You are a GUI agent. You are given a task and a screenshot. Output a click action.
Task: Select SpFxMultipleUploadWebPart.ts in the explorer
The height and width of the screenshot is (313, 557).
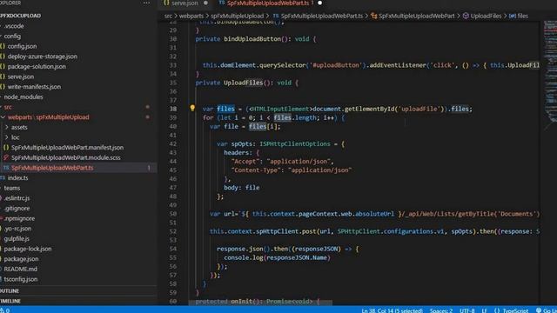click(x=52, y=168)
